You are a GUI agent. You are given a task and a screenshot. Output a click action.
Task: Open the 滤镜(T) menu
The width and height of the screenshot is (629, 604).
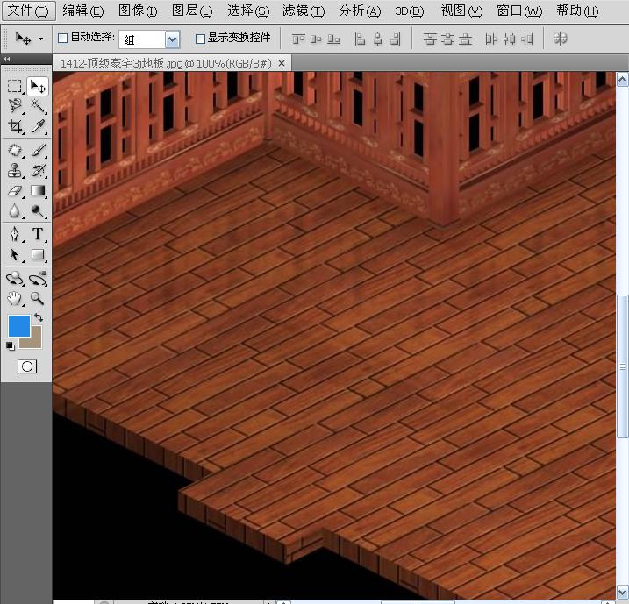(303, 11)
